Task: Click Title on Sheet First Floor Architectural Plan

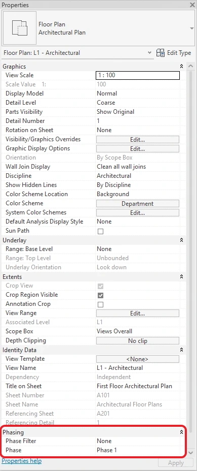Action: click(x=134, y=386)
